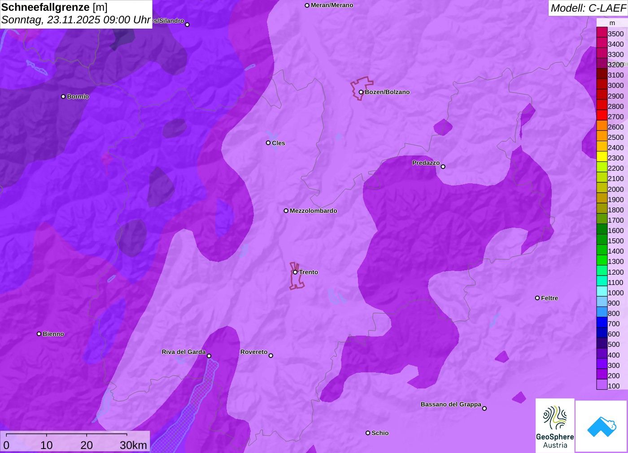Click the Rovereto label text
Viewport: 628px width, 453px height.
(254, 352)
